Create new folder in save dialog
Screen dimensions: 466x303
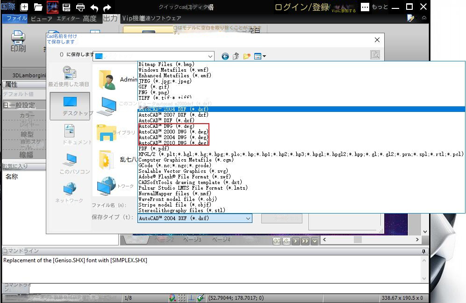click(x=247, y=56)
